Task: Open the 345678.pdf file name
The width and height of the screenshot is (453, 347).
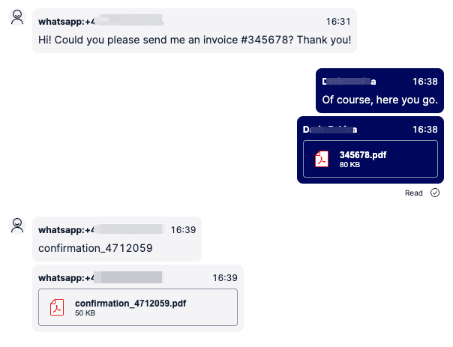Action: click(x=363, y=154)
